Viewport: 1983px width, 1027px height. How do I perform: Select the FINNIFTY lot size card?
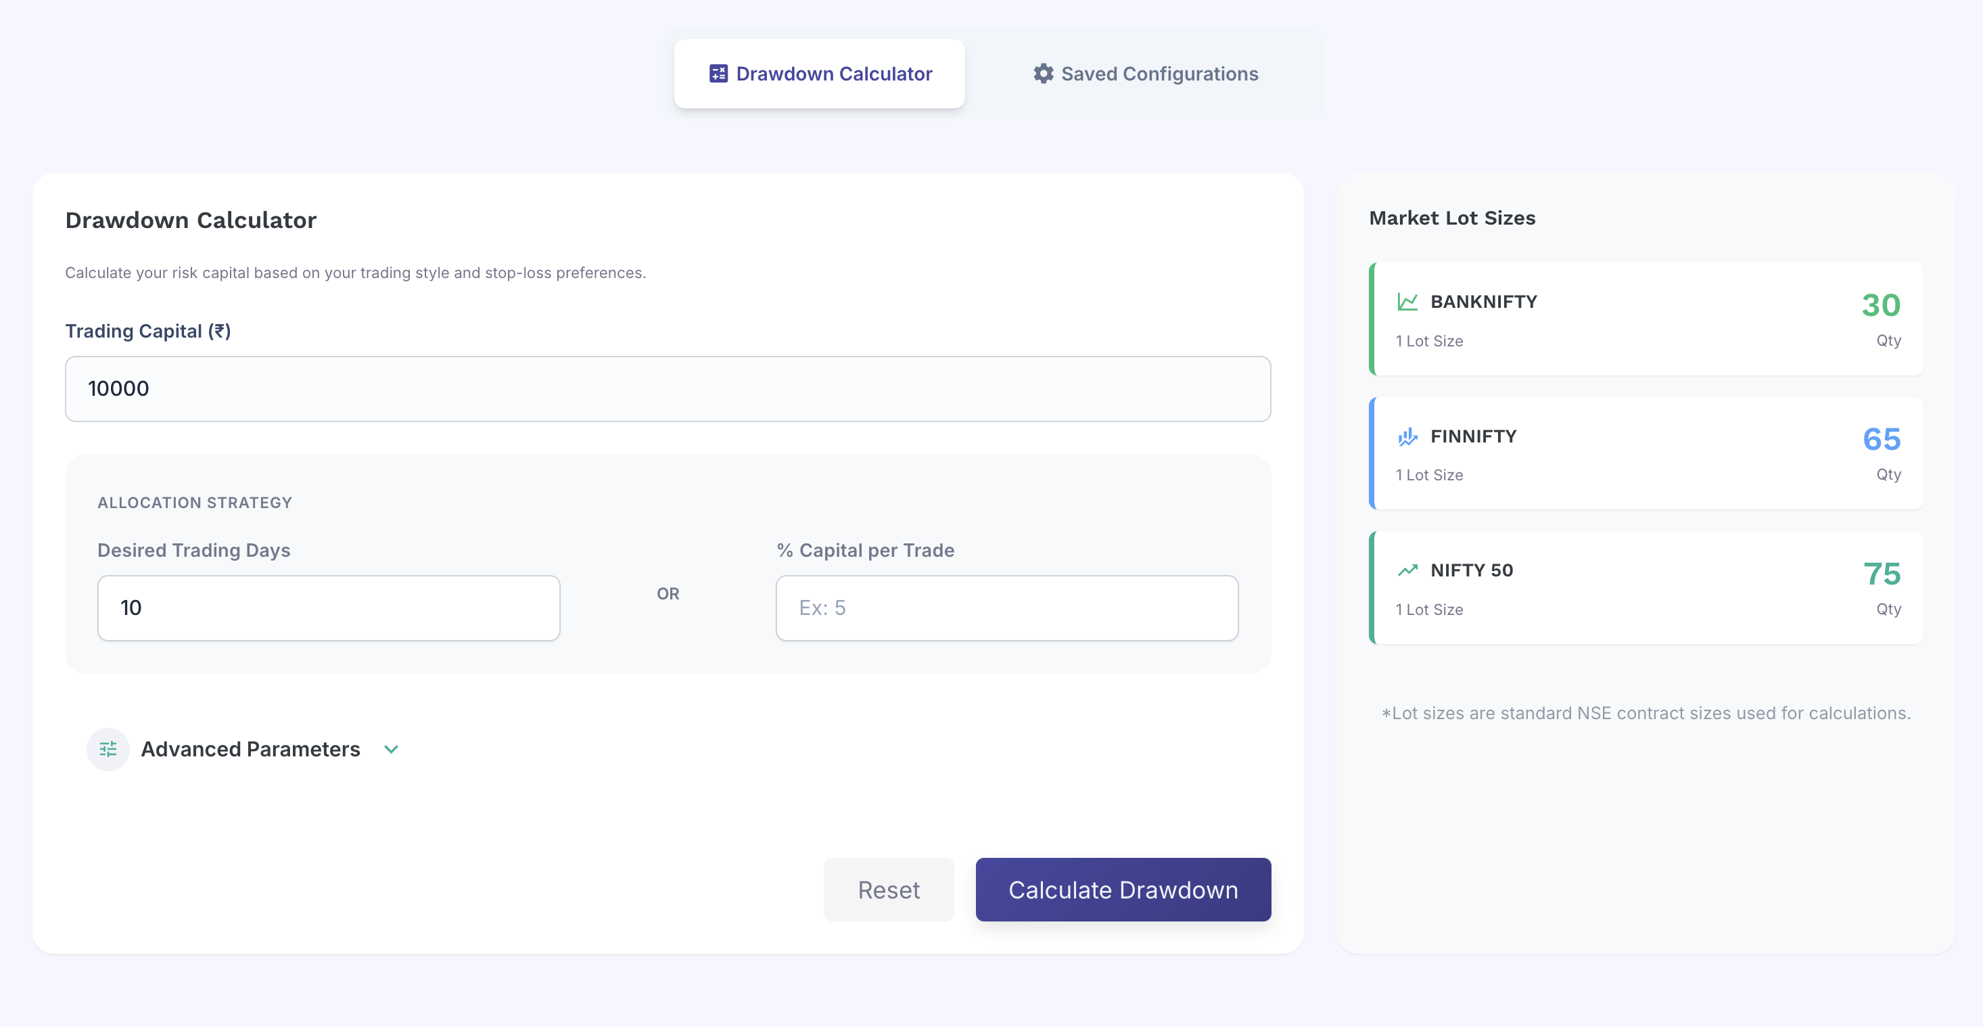click(1648, 453)
